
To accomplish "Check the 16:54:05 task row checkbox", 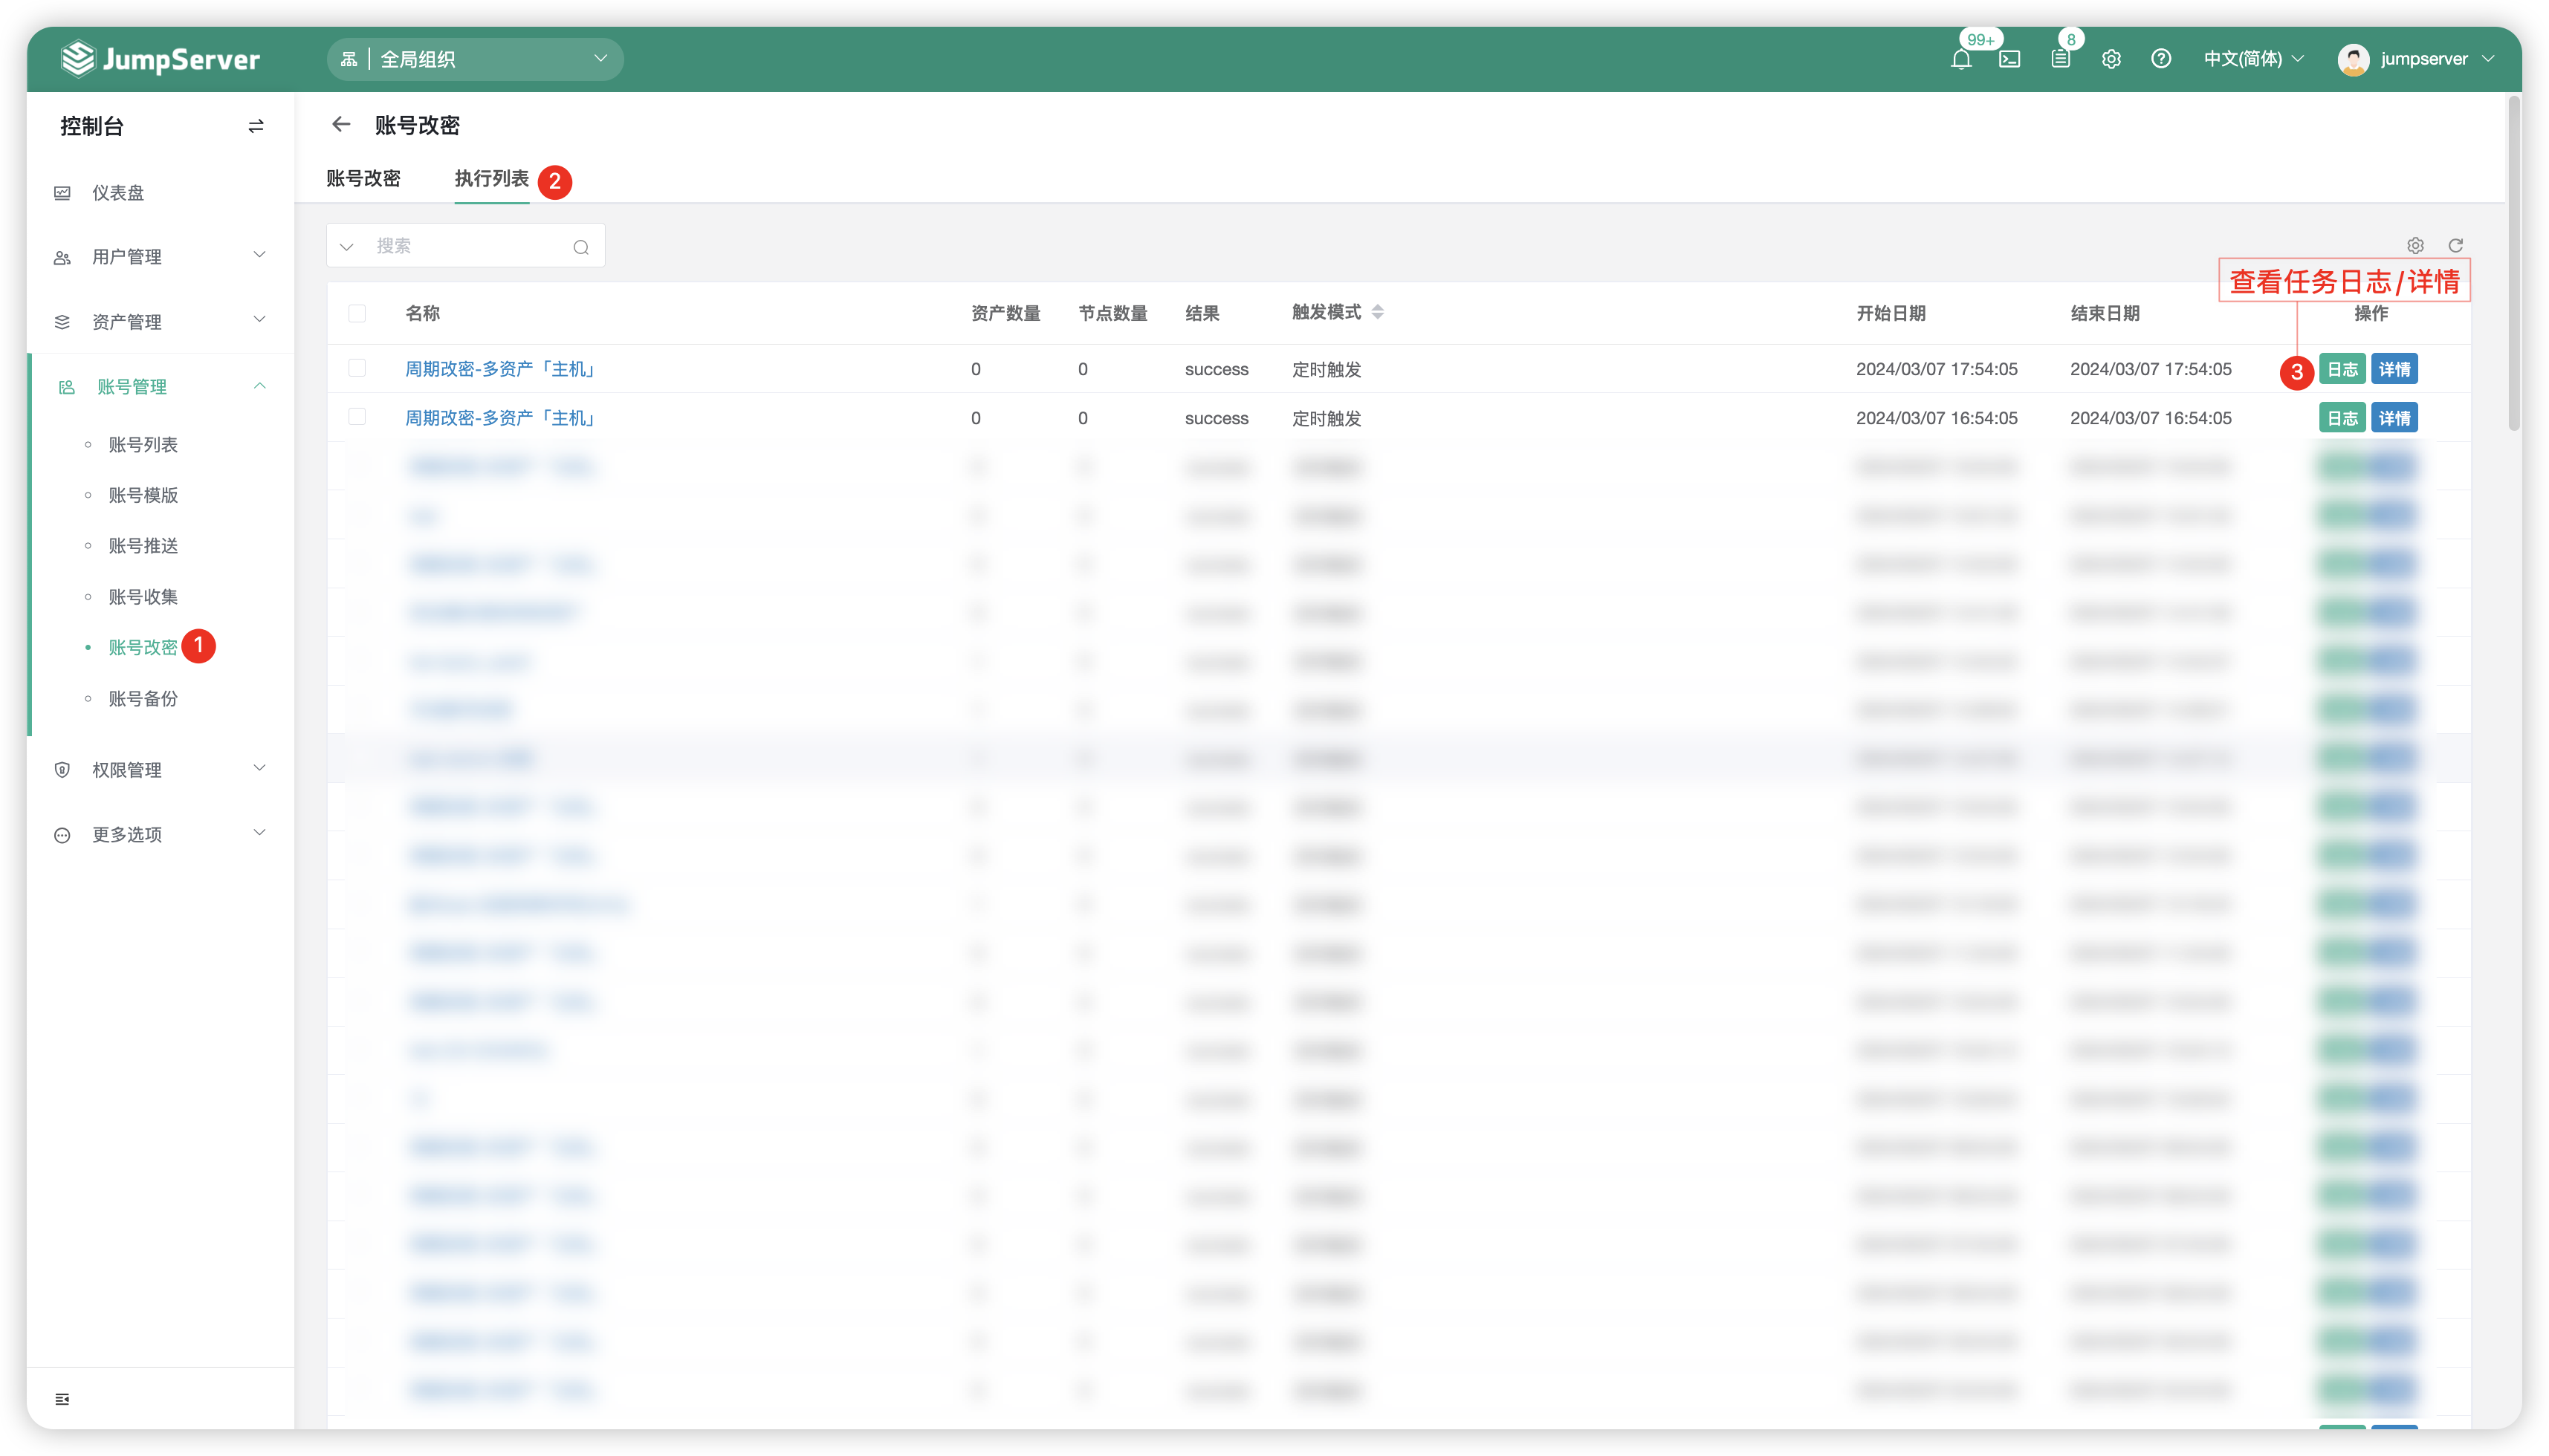I will click(357, 417).
